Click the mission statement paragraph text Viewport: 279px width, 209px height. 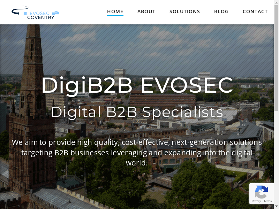(x=137, y=153)
